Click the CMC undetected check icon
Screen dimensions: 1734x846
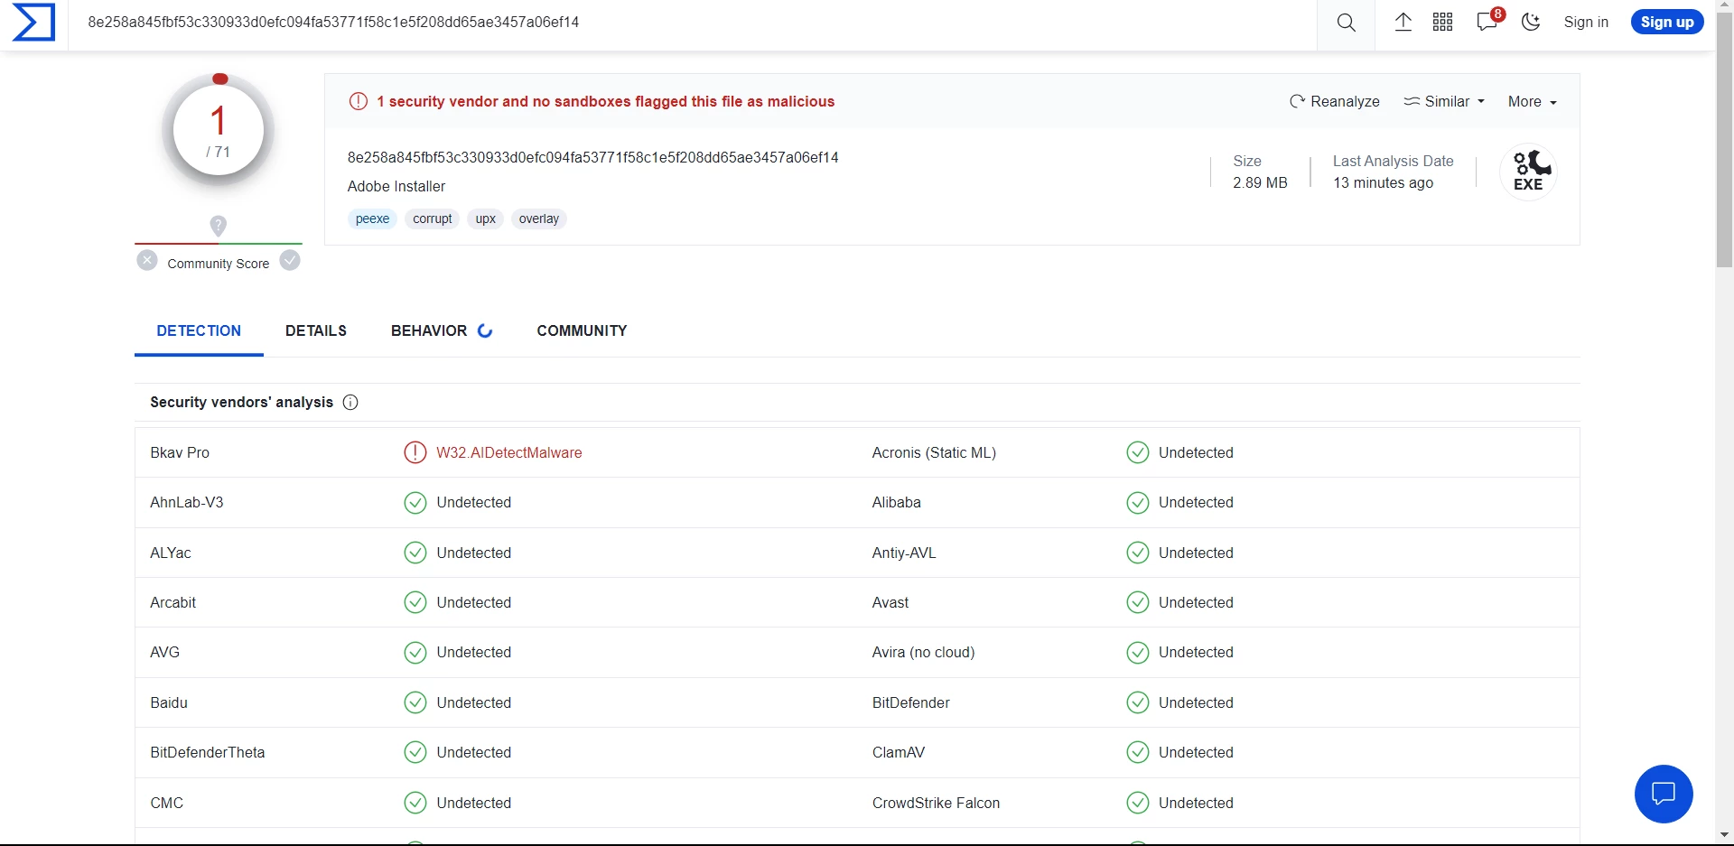pyautogui.click(x=415, y=803)
